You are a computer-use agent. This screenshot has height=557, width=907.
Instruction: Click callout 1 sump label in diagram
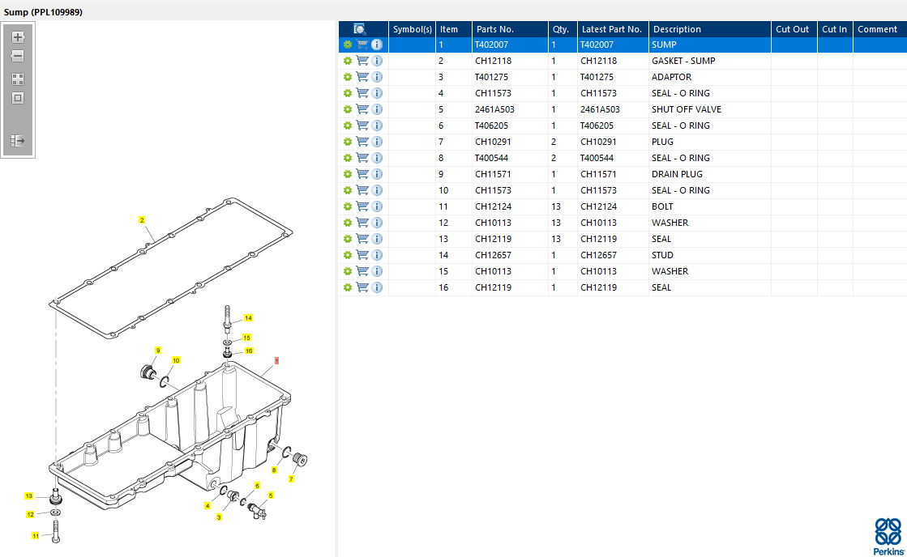tap(276, 360)
